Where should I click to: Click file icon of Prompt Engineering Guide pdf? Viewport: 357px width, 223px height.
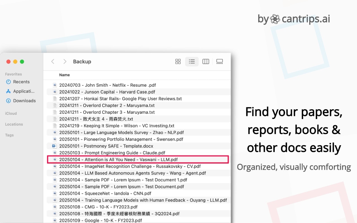(x=55, y=153)
